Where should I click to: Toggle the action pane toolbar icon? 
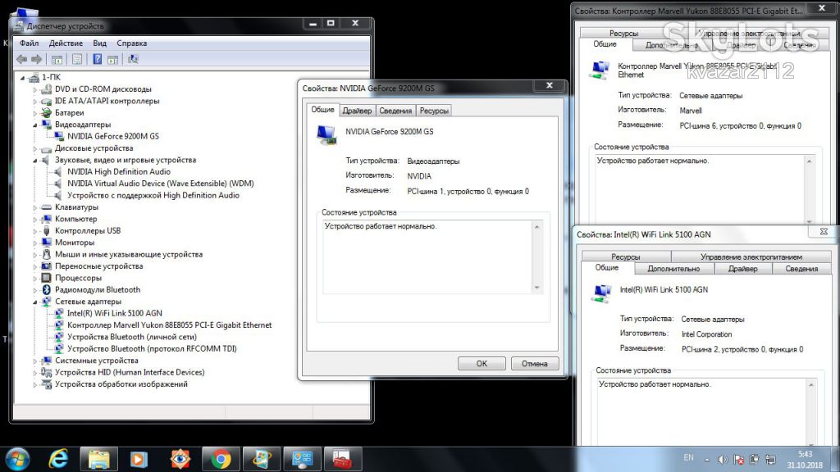tap(112, 59)
